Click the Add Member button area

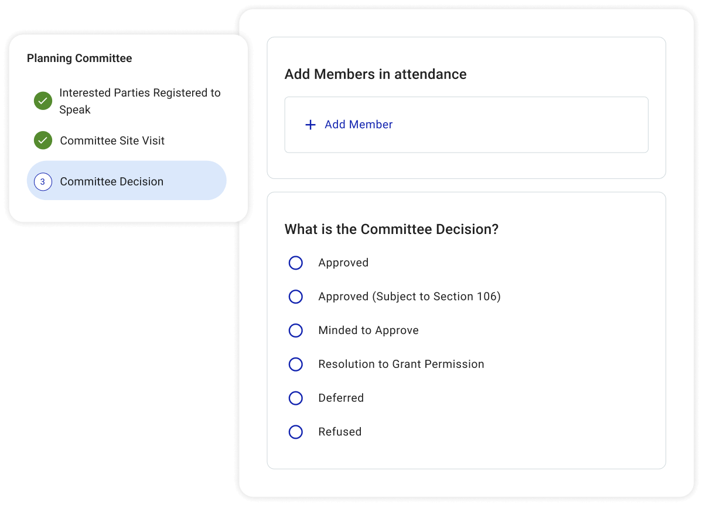tap(466, 125)
